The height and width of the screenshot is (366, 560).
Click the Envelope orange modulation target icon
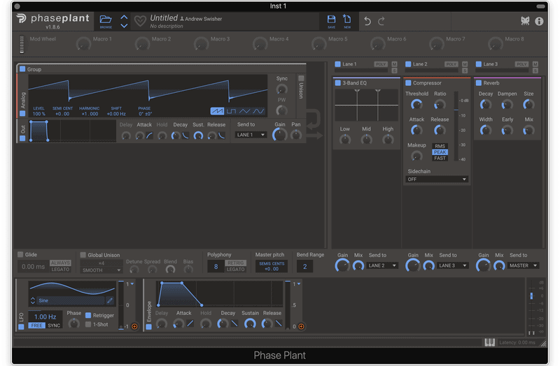pyautogui.click(x=302, y=326)
